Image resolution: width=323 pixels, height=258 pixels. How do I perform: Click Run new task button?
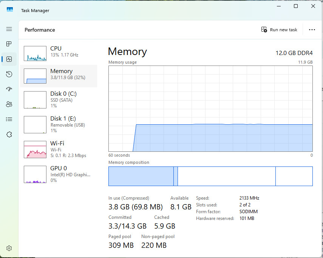point(279,30)
